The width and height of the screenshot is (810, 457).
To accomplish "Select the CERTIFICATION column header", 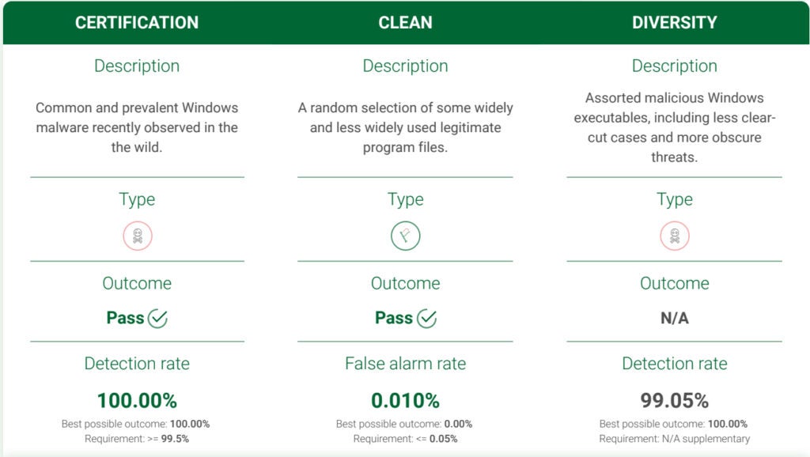I will pyautogui.click(x=137, y=22).
